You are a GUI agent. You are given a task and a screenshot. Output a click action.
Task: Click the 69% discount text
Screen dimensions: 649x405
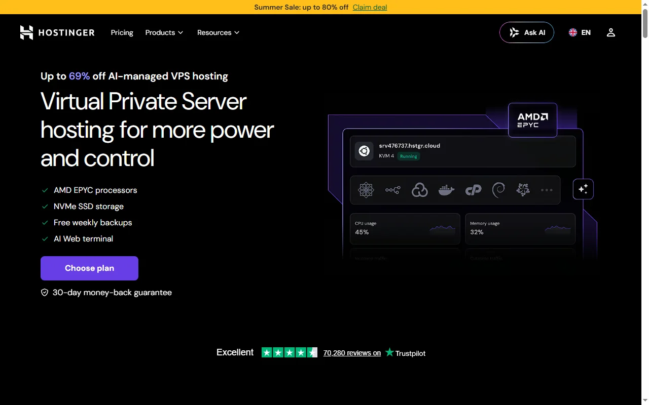pyautogui.click(x=79, y=76)
